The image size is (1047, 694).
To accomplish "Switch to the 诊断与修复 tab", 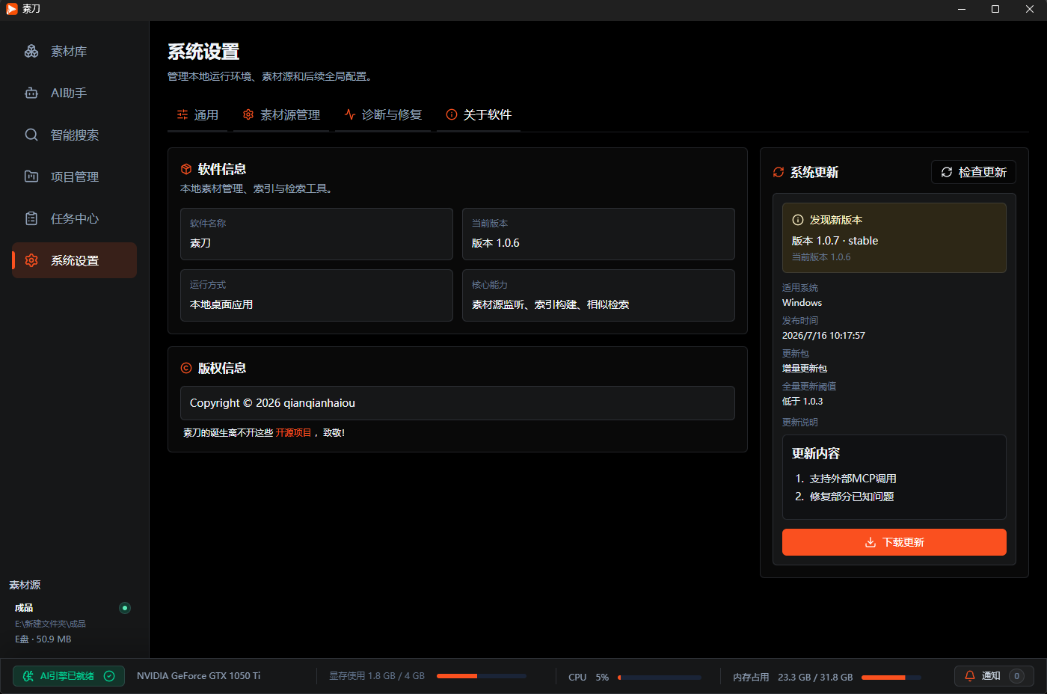I will 383,114.
